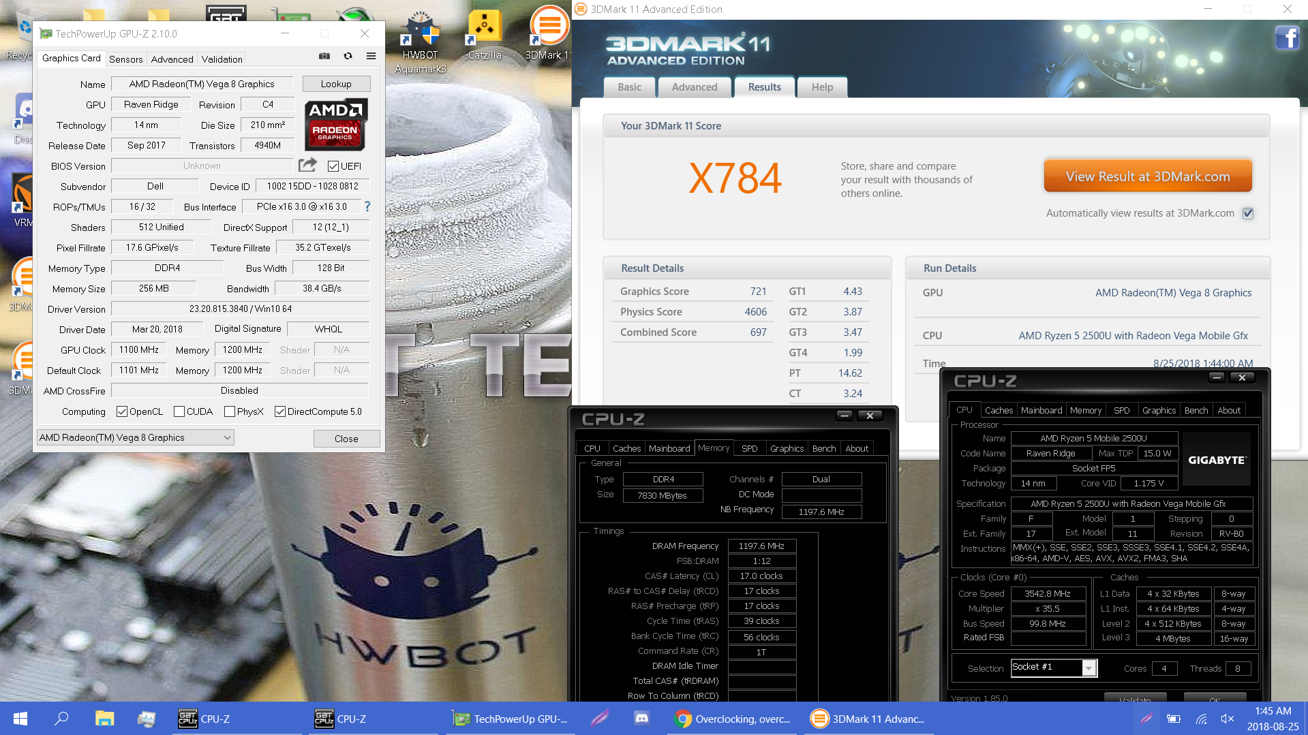The height and width of the screenshot is (735, 1308).
Task: Open the Bench tab in the processor CPU-Z window
Action: (x=1196, y=410)
